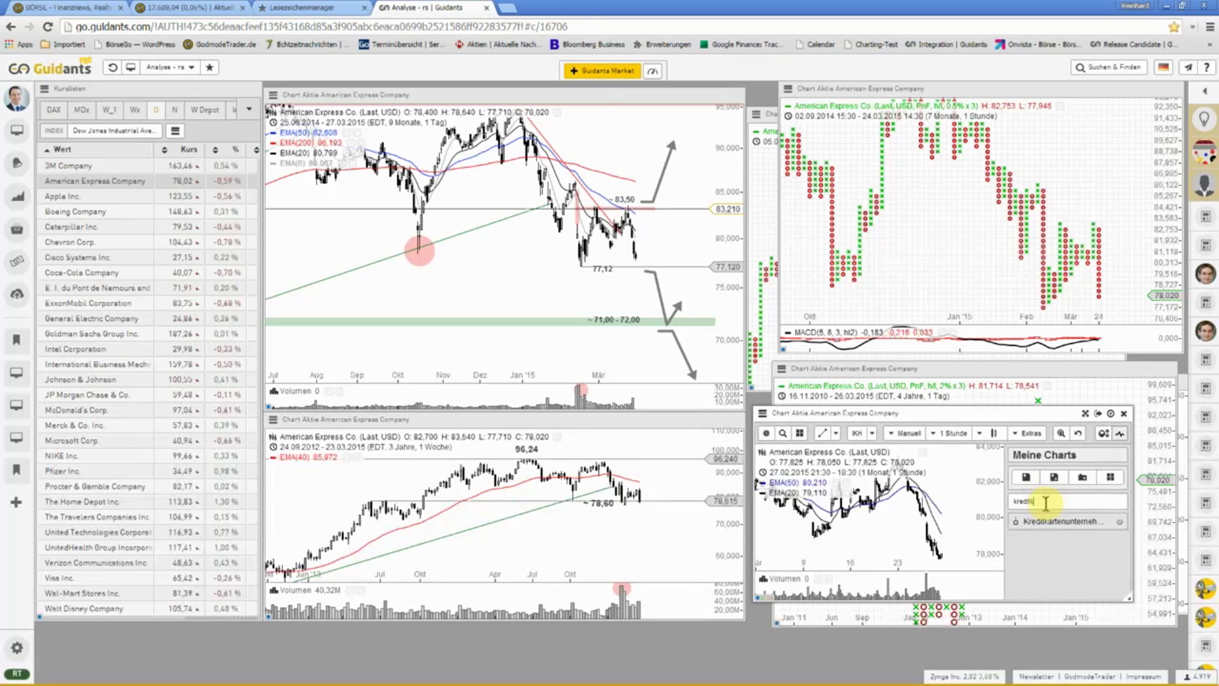Open settings gear in the left sidebar
Screen dimensions: 1219x686
(17, 648)
